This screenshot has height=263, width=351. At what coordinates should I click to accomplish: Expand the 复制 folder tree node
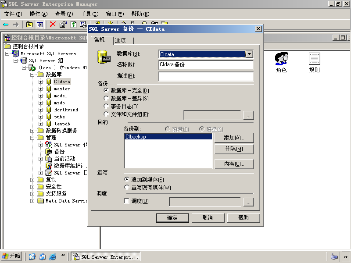pyautogui.click(x=32, y=180)
